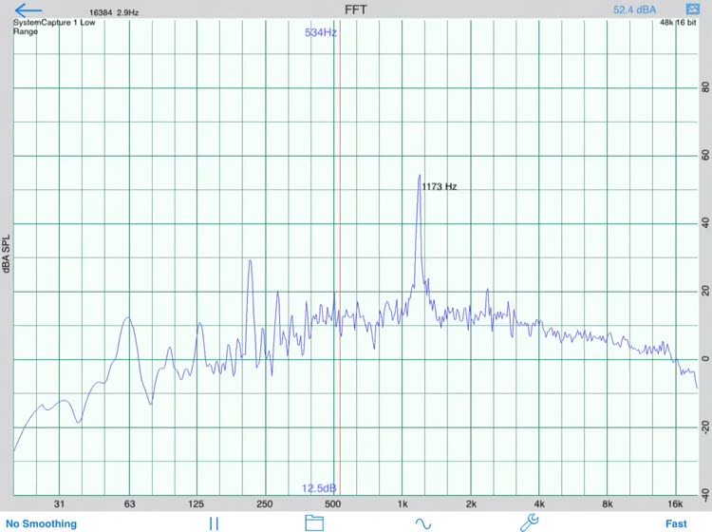Tap the 534Hz cursor frequency label
712x532 pixels.
(x=321, y=32)
